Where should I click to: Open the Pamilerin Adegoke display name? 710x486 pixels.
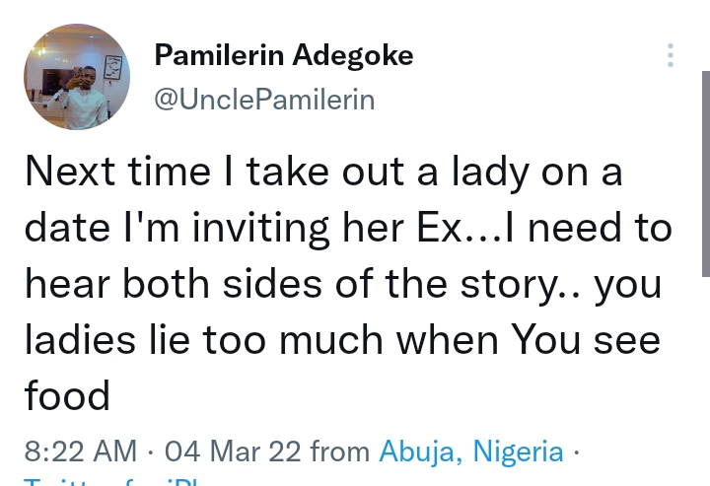click(x=284, y=56)
